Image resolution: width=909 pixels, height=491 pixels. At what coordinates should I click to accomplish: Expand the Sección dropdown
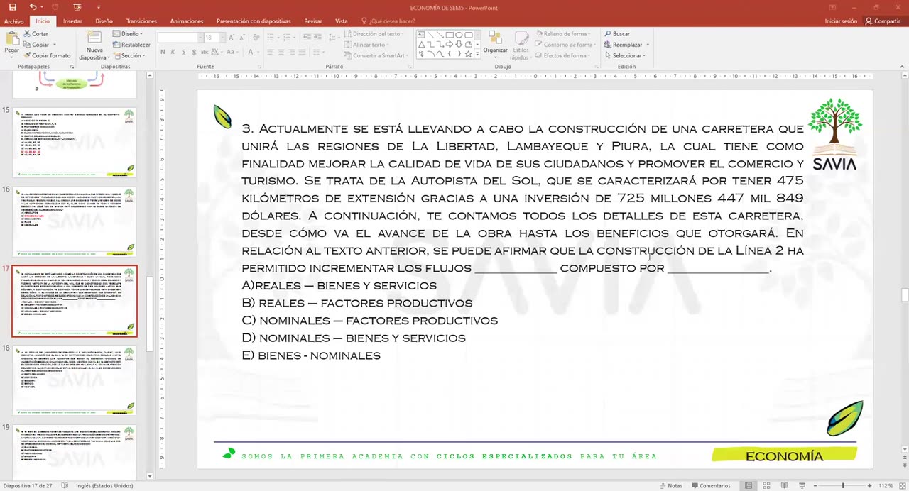click(129, 55)
